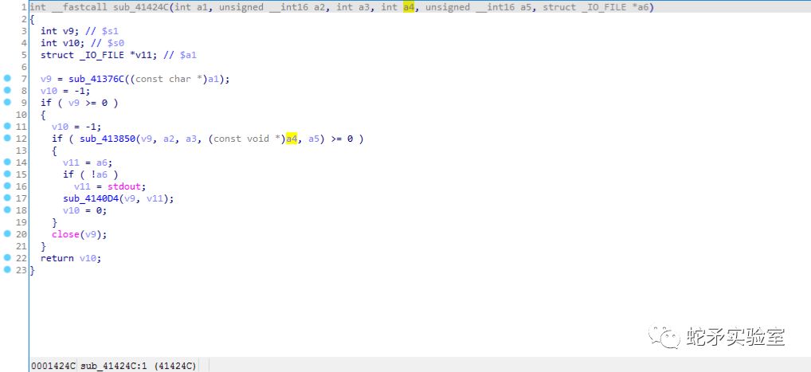Viewport: 811px width, 372px height.
Task: Click the close(v9) call
Action: [79, 234]
